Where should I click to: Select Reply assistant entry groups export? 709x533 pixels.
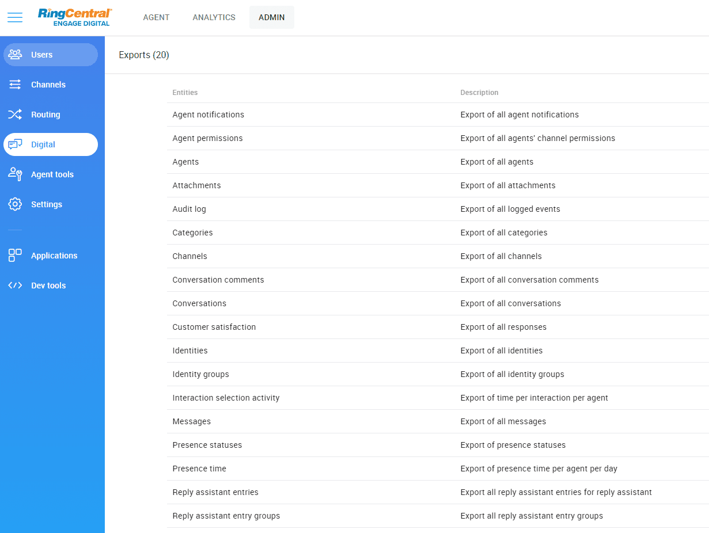pyautogui.click(x=226, y=516)
